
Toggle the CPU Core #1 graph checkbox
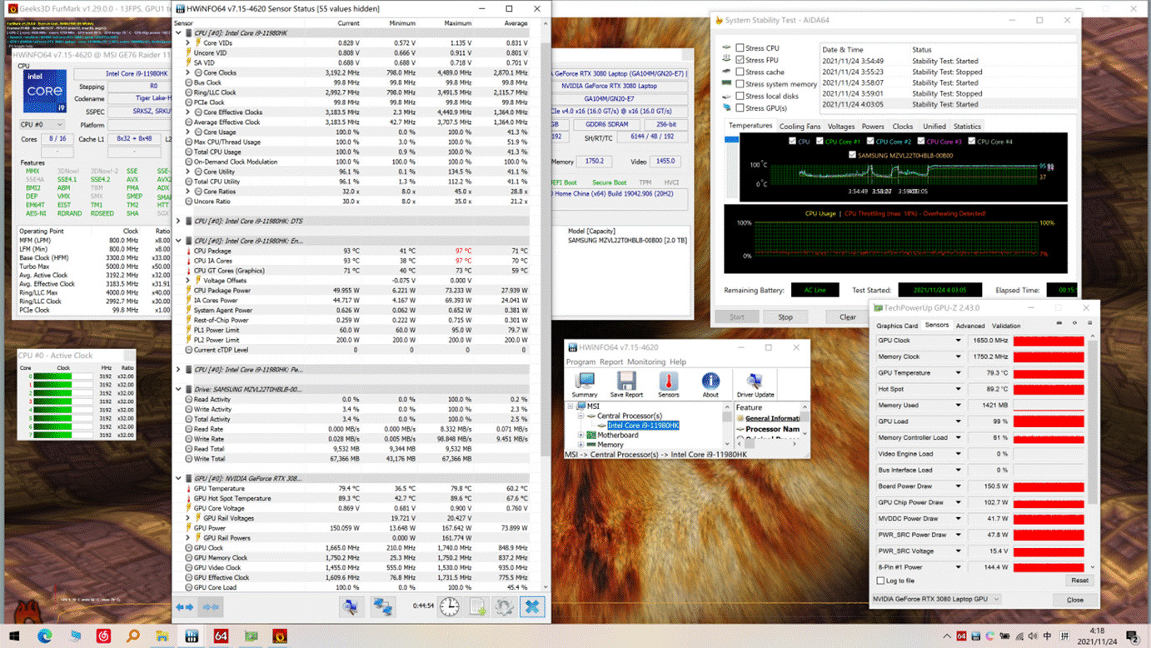click(819, 142)
